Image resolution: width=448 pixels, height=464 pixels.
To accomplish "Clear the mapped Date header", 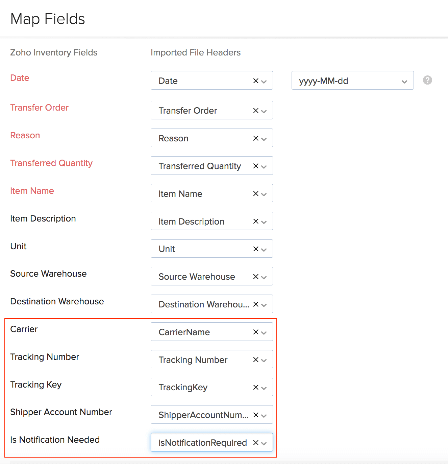I will click(x=255, y=80).
